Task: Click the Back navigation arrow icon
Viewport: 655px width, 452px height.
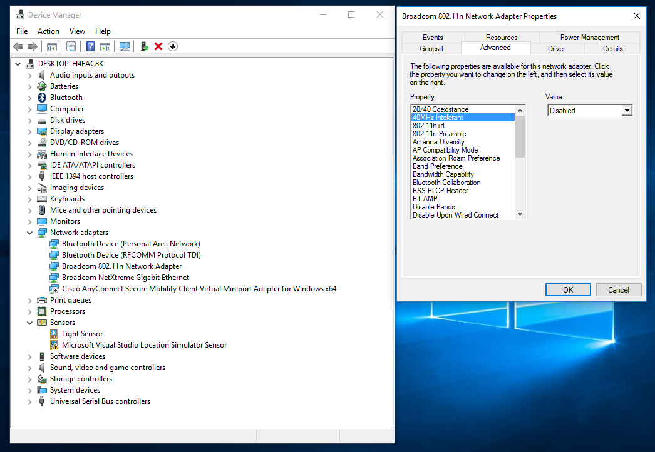Action: click(18, 46)
